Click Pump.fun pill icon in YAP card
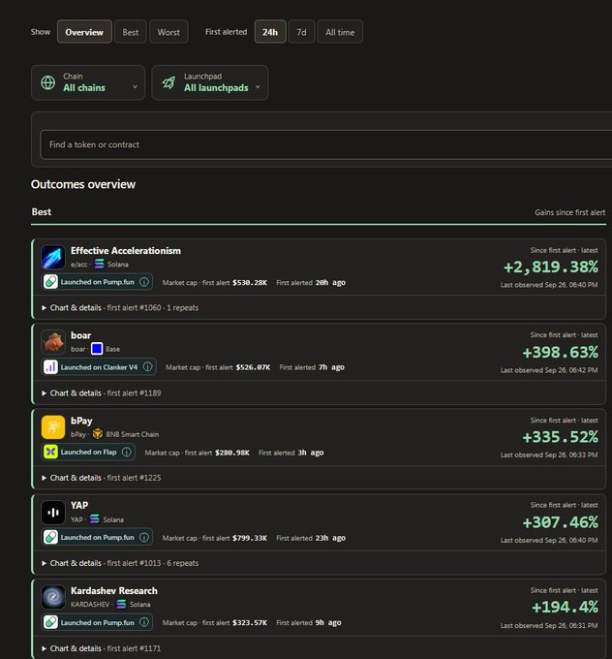Screen dimensions: 612x659 (50, 537)
